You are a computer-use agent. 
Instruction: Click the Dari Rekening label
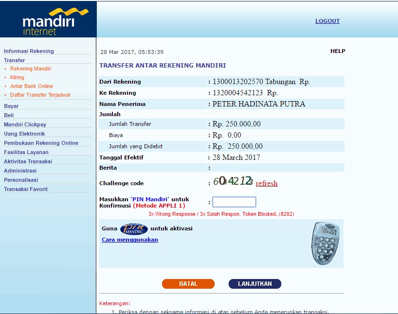[x=120, y=82]
